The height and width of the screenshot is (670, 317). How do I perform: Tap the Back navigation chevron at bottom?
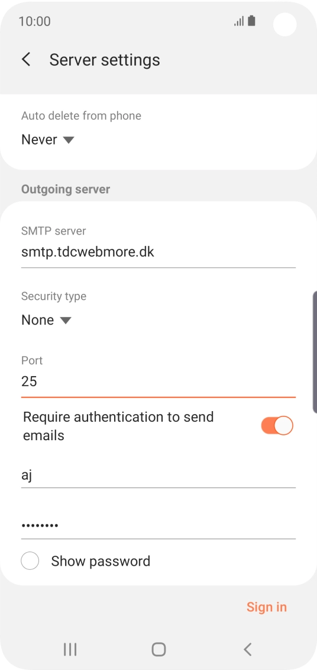(247, 649)
